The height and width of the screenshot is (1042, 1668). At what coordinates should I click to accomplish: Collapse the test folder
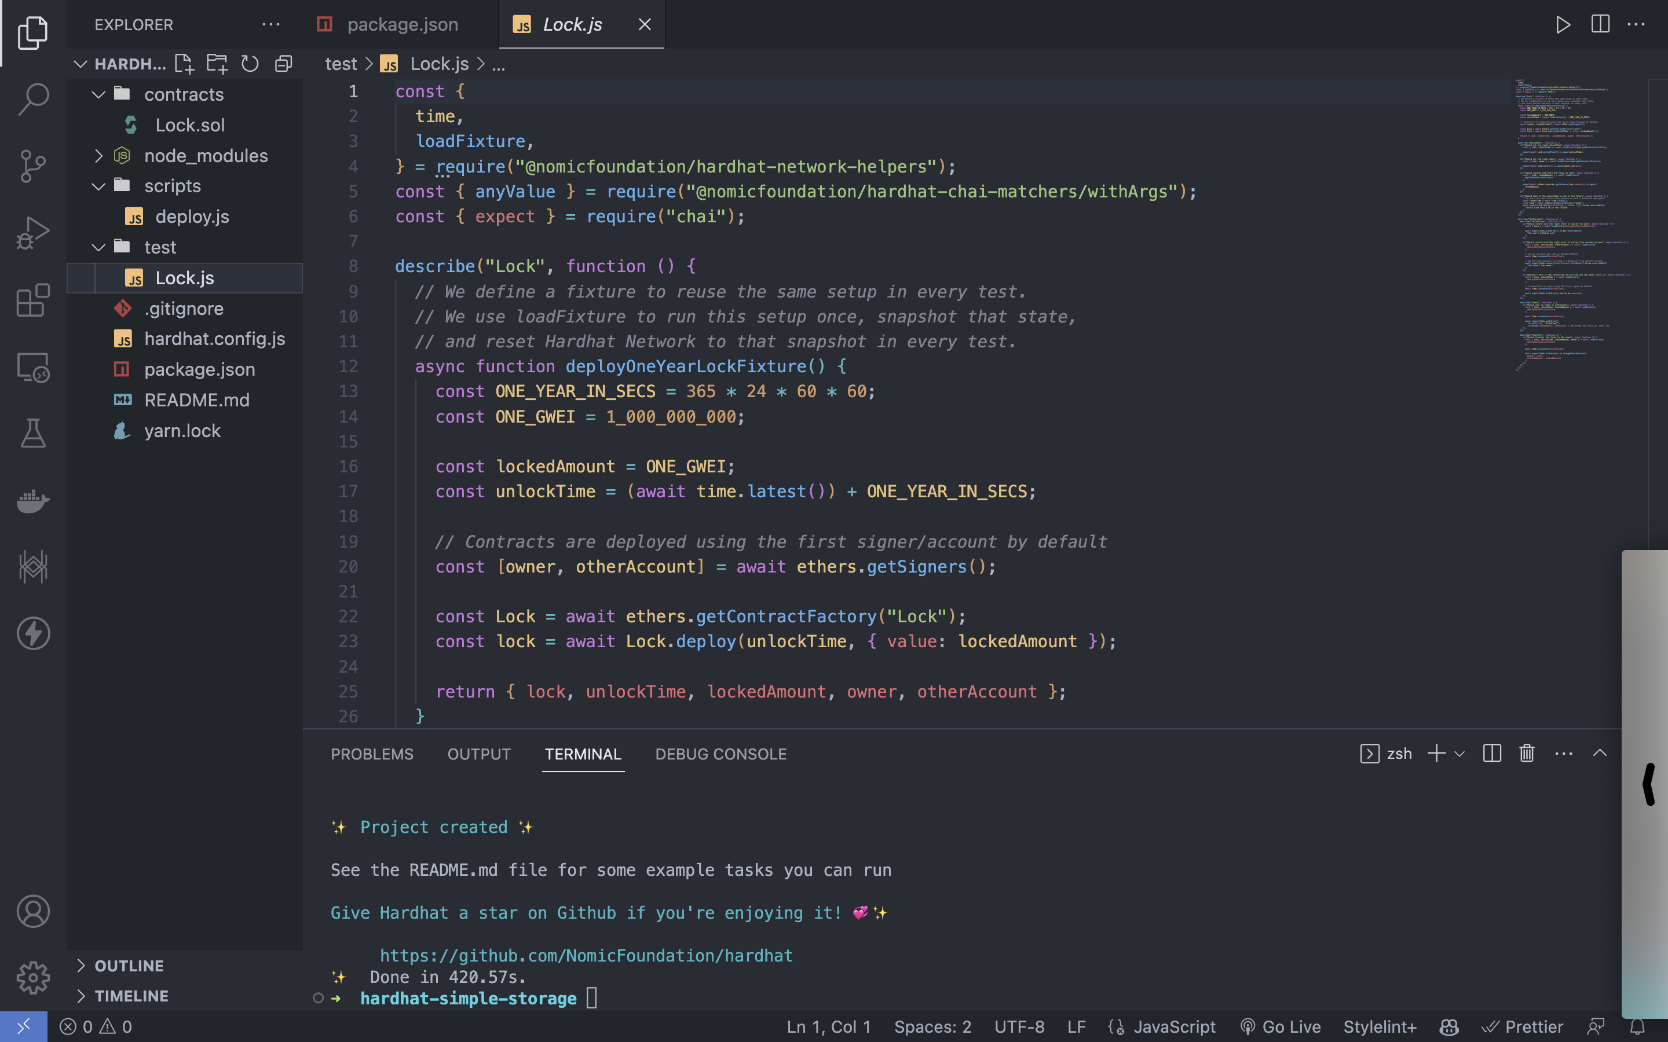pyautogui.click(x=98, y=247)
